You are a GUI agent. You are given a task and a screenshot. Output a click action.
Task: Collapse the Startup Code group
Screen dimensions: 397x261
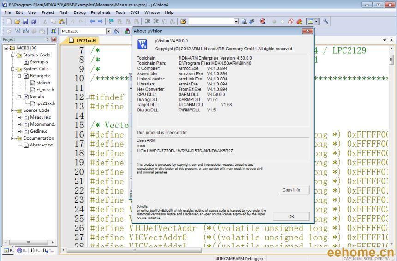point(12,55)
